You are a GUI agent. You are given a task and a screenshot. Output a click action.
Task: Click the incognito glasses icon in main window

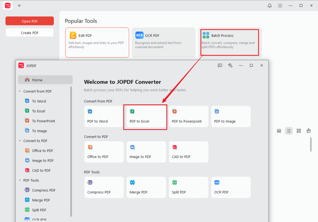(279, 131)
